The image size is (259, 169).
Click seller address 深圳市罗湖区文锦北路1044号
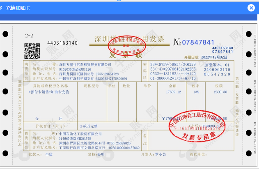tap(82, 143)
